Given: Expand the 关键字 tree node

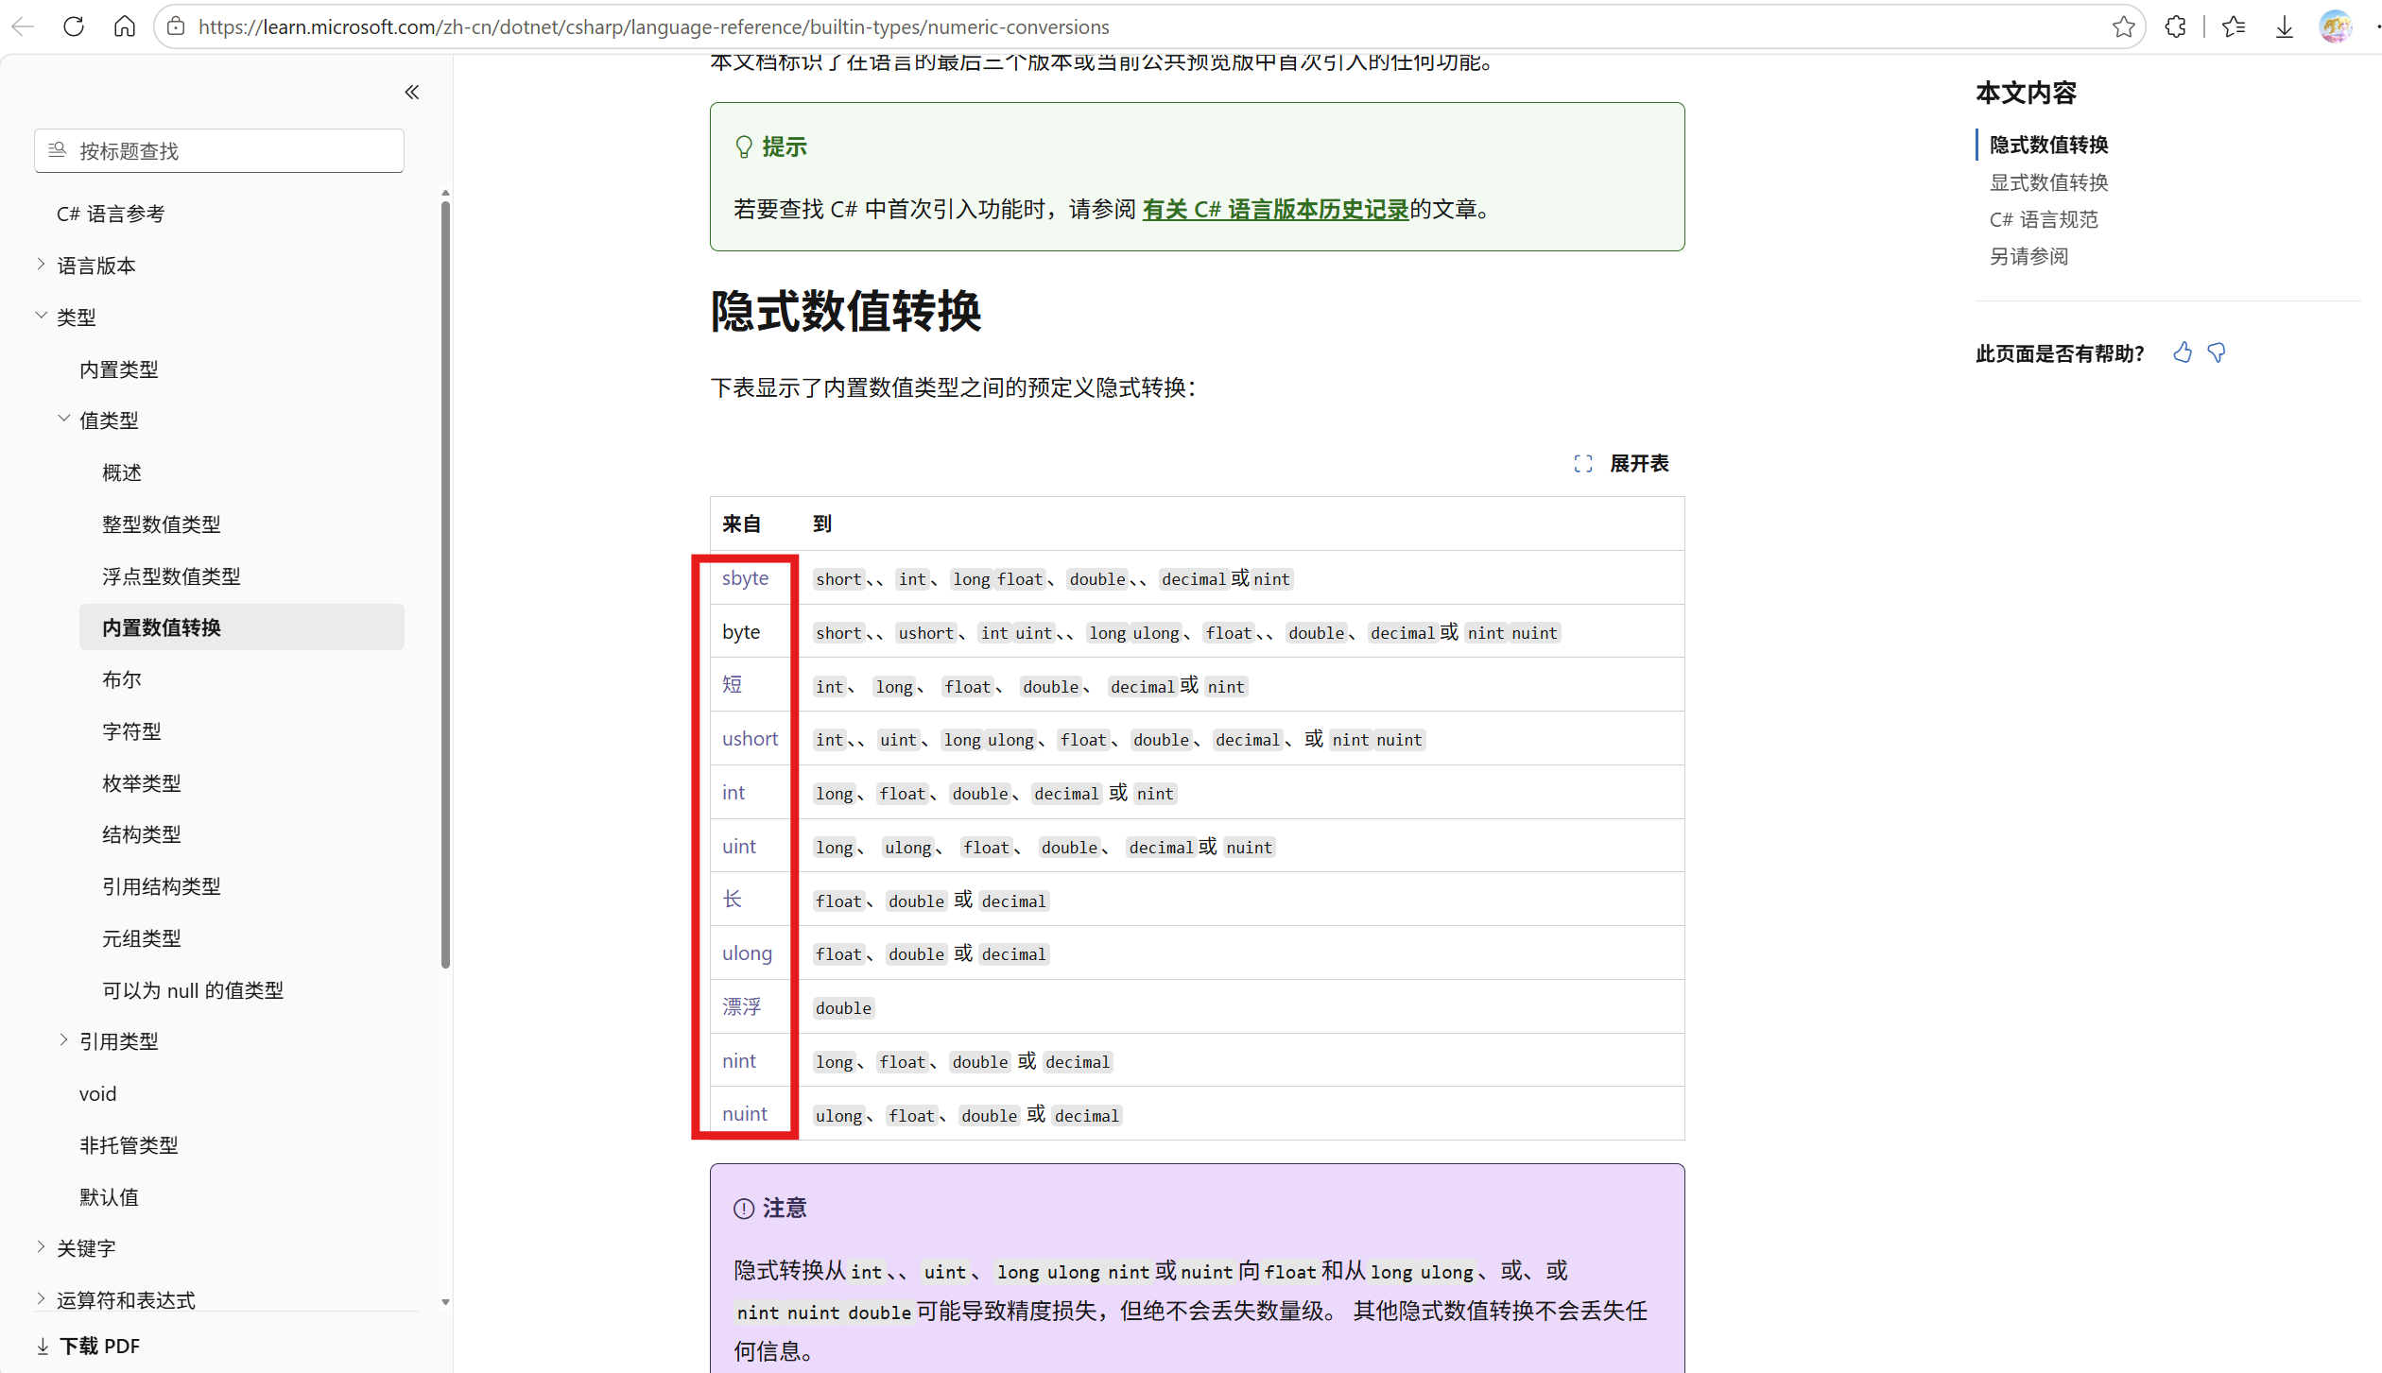Looking at the screenshot, I should [41, 1247].
